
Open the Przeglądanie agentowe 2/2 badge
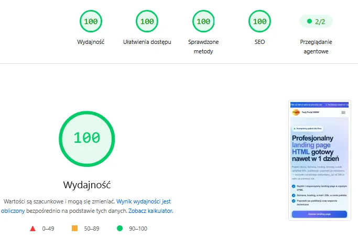coord(316,21)
